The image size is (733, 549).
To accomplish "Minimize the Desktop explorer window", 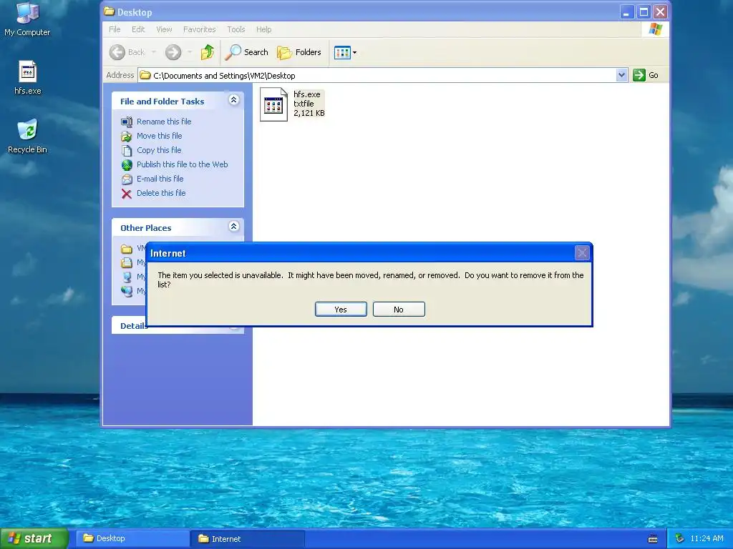I will click(627, 12).
